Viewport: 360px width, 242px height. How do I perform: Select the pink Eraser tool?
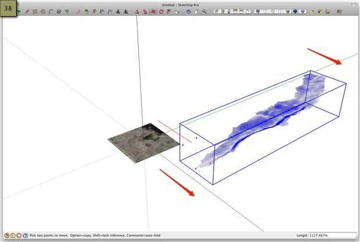(x=78, y=12)
